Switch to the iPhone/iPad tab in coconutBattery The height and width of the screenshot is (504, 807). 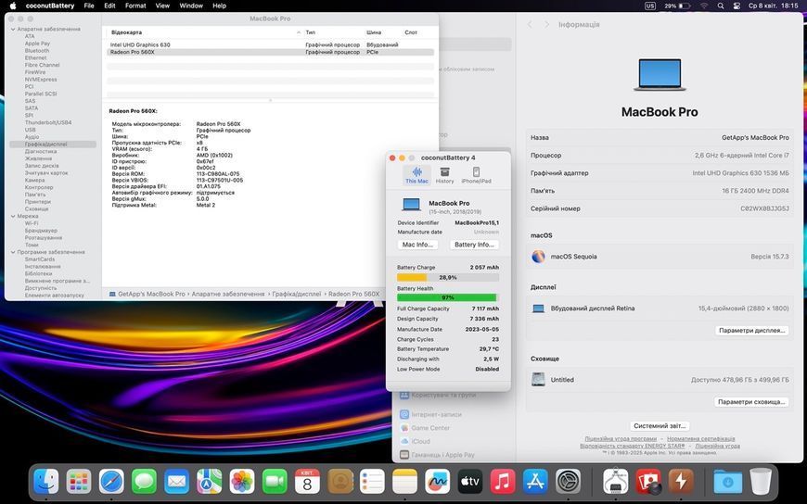(476, 175)
